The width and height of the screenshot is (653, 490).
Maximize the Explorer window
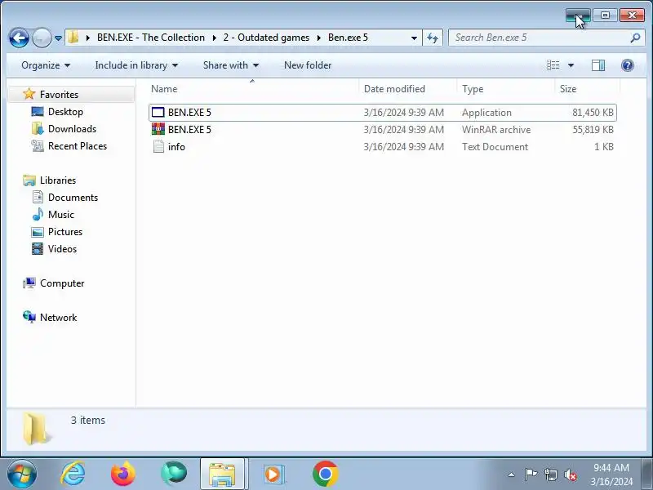(x=605, y=16)
